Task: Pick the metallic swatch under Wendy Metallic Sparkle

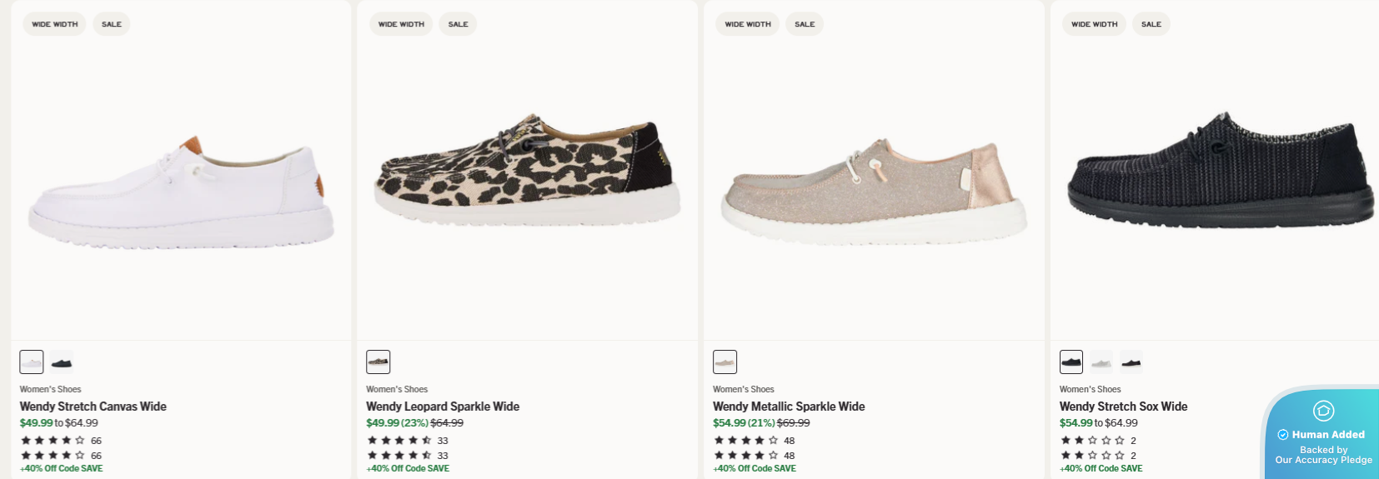Action: tap(725, 362)
